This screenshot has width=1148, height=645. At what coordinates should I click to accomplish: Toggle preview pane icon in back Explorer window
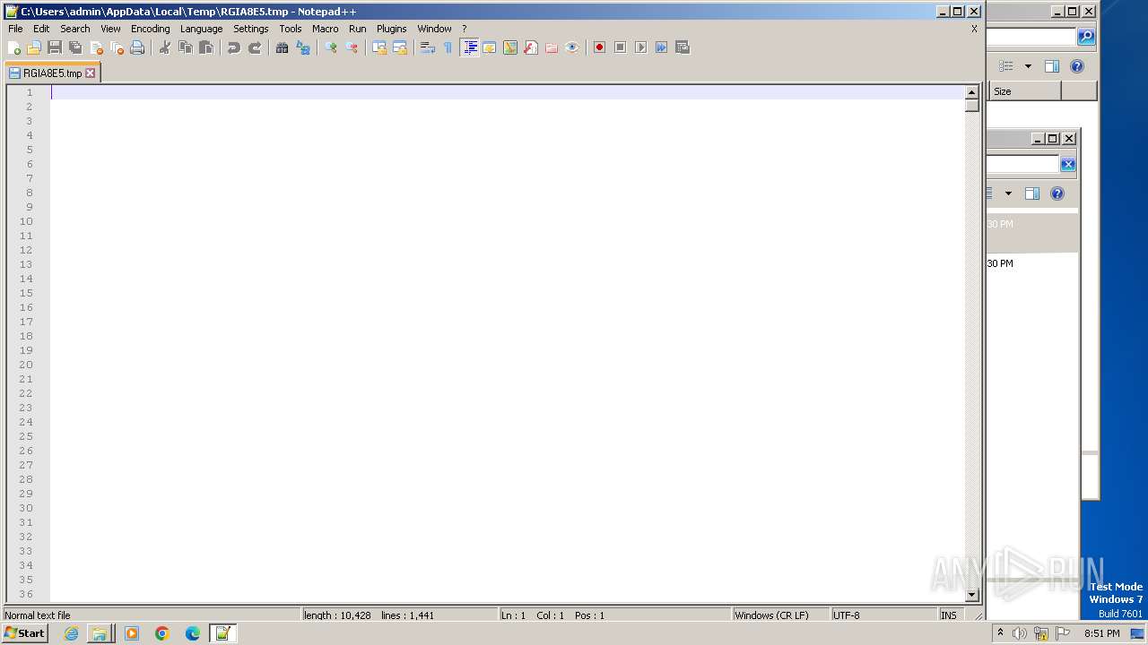(1052, 66)
